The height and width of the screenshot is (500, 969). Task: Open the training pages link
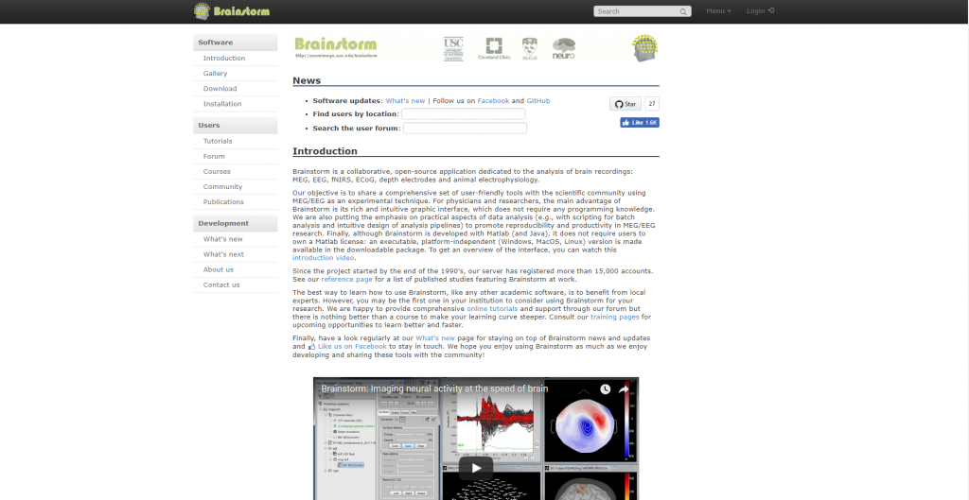click(615, 317)
